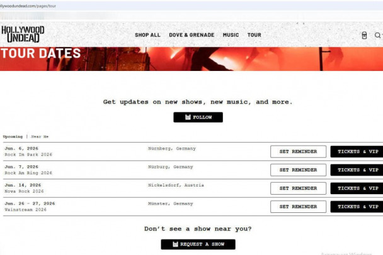Screen dimensions: 383x255
Task: Click the Hollywood Undead logo
Action: pyautogui.click(x=23, y=34)
